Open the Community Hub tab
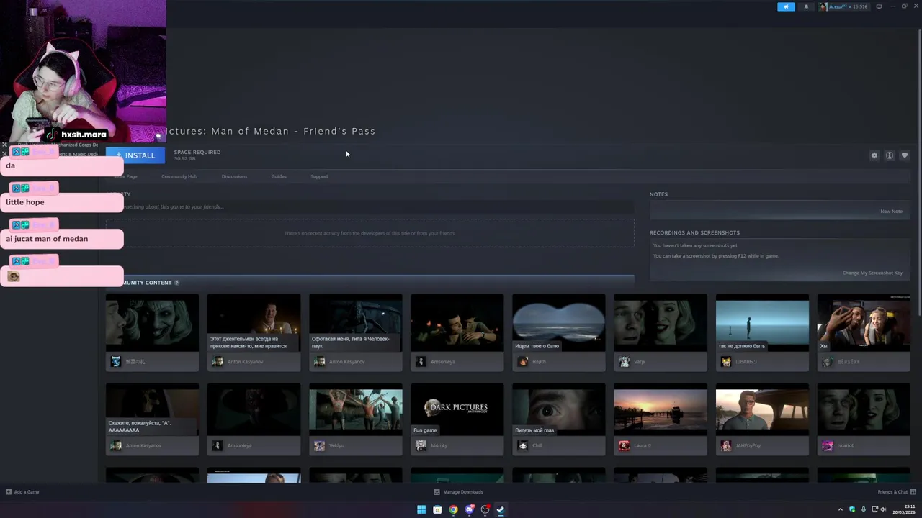Viewport: 922px width, 518px height. pyautogui.click(x=179, y=176)
